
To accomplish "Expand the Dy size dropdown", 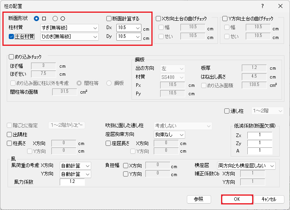I will 129,37.
